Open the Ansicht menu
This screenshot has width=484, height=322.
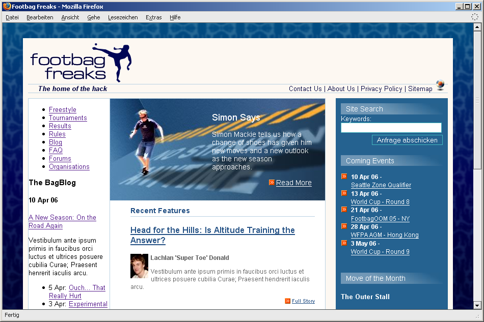pos(70,17)
